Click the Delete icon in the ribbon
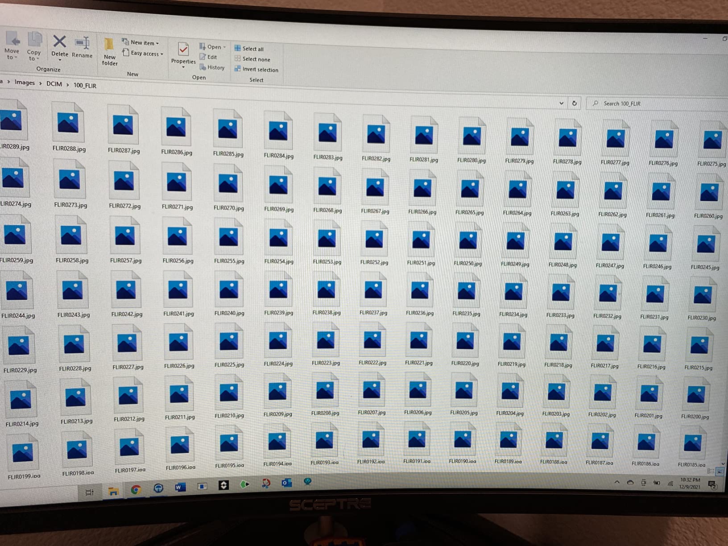This screenshot has width=728, height=546. (59, 42)
